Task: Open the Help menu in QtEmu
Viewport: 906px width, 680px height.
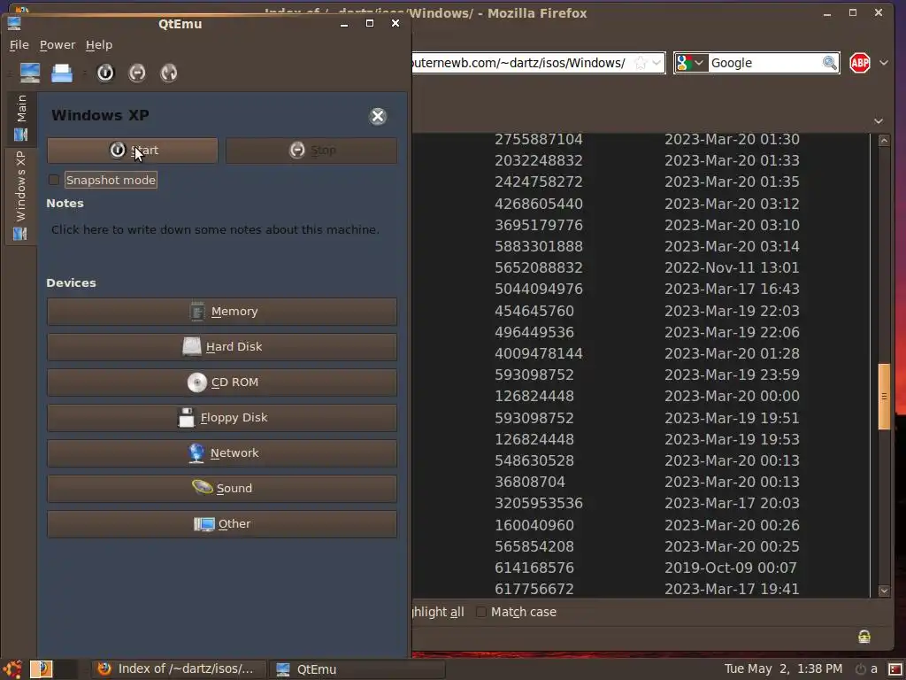Action: tap(99, 44)
